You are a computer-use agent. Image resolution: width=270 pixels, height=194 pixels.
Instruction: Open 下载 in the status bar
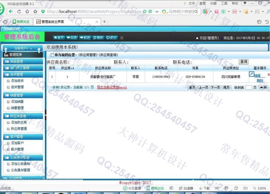coord(204,188)
